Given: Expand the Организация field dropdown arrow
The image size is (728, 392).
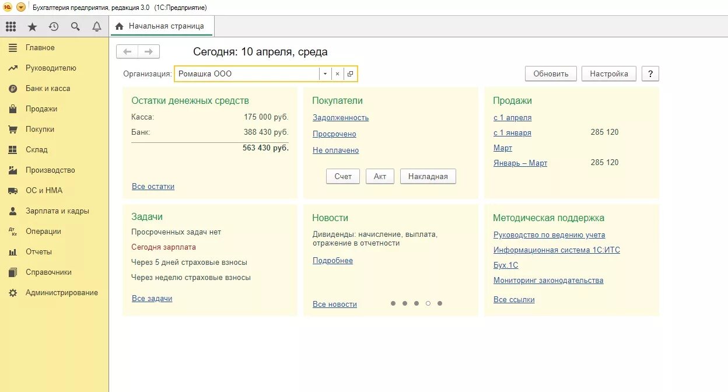Looking at the screenshot, I should (324, 73).
